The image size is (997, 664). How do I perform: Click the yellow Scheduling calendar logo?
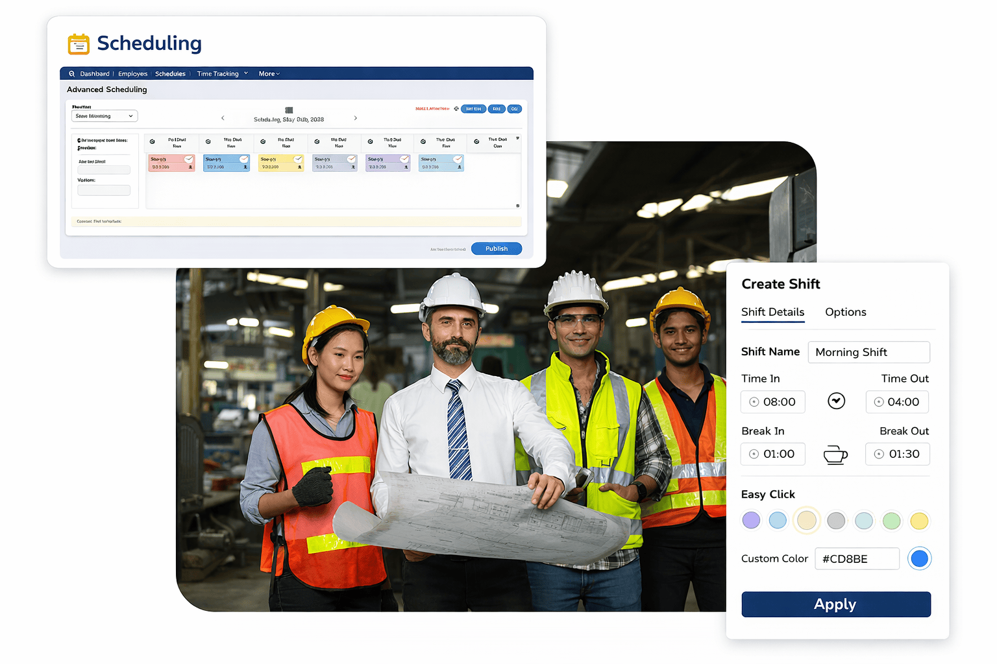point(79,44)
